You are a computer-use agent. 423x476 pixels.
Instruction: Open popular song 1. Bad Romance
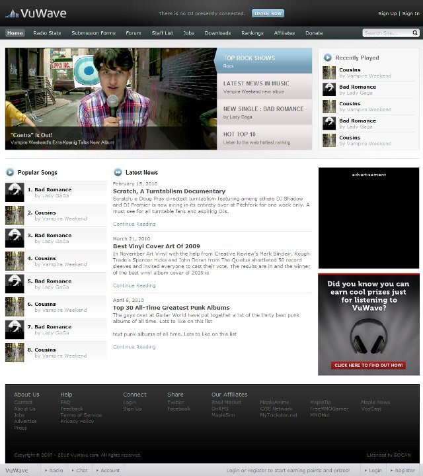coord(53,189)
